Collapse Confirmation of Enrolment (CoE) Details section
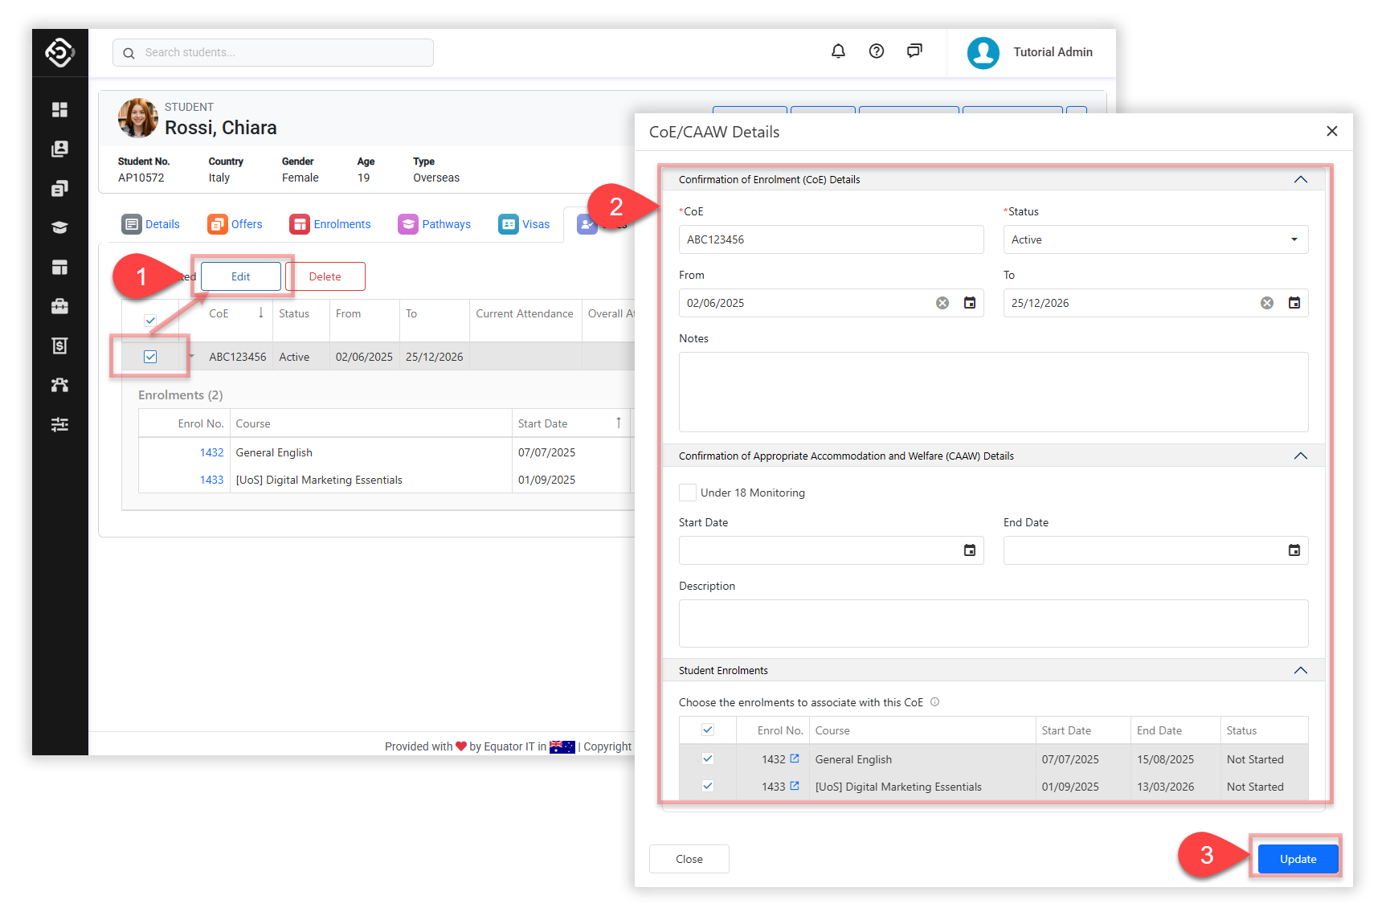 (x=1301, y=179)
